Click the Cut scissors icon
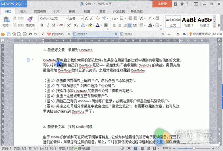The height and width of the screenshot is (151, 223). click(x=15, y=18)
